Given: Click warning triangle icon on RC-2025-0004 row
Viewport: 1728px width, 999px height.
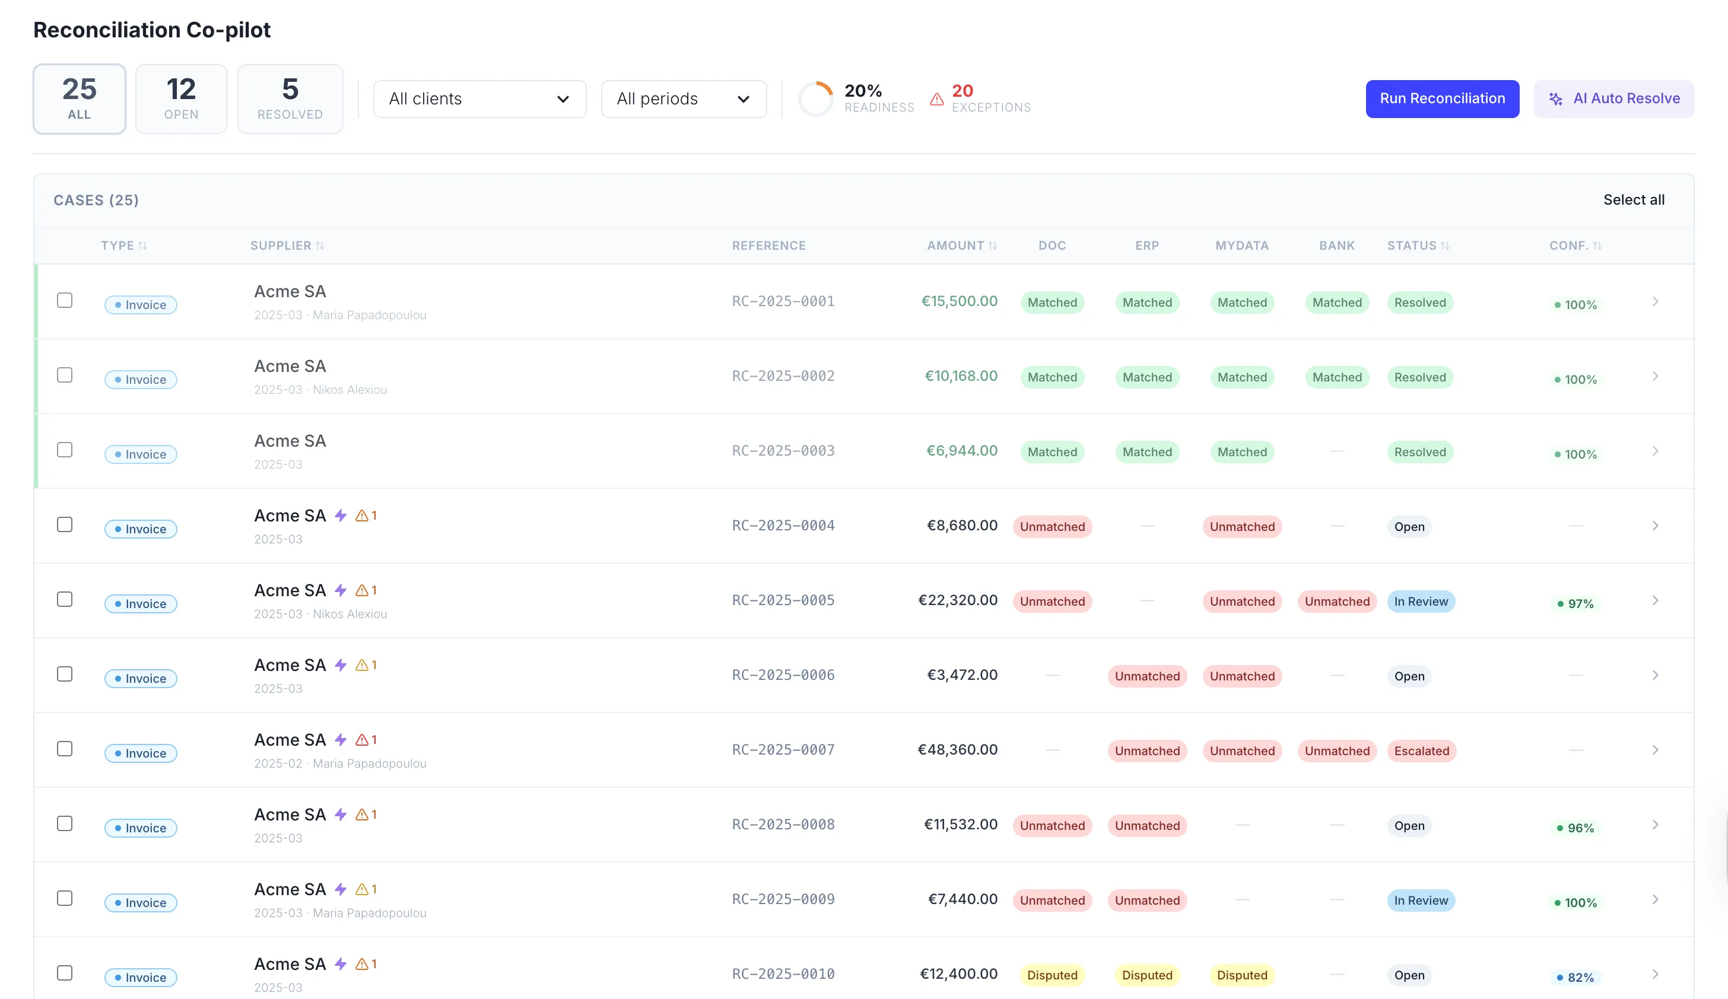Looking at the screenshot, I should (362, 516).
